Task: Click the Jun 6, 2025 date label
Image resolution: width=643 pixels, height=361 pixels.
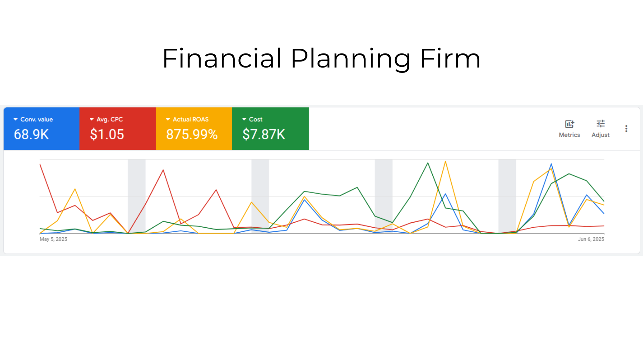Action: coord(591,239)
